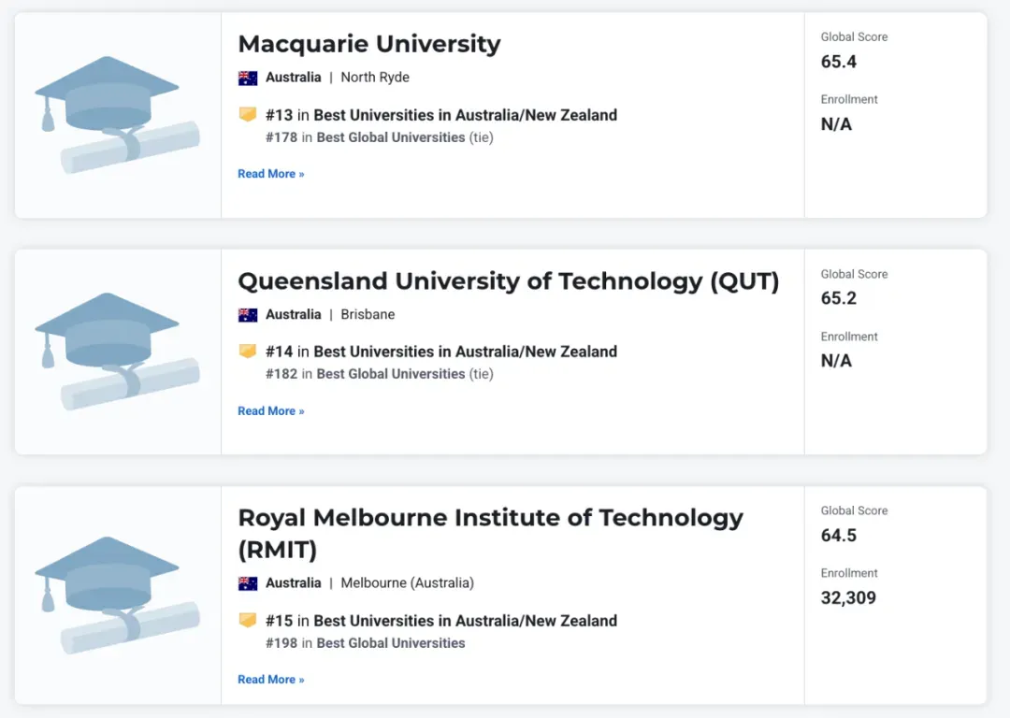The image size is (1010, 718).
Task: Click the Australian flag icon next to Melbourne
Action: click(247, 583)
